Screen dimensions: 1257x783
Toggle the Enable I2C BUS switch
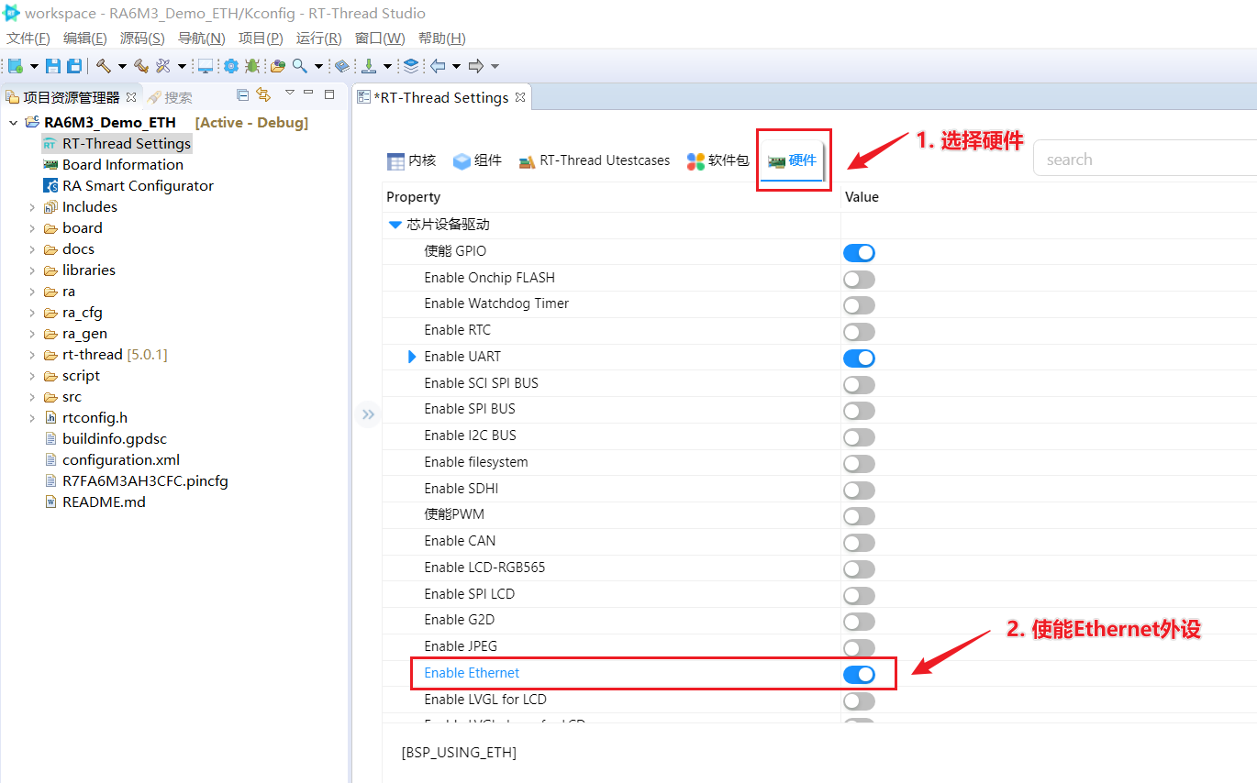pos(859,437)
